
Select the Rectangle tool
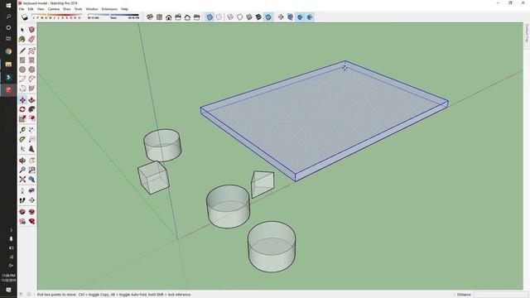pos(22,60)
